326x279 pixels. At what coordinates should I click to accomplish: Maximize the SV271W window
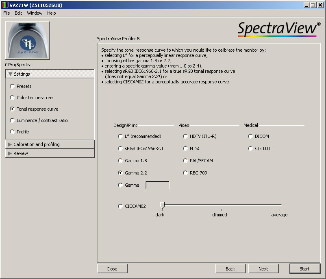[x=313, y=5]
